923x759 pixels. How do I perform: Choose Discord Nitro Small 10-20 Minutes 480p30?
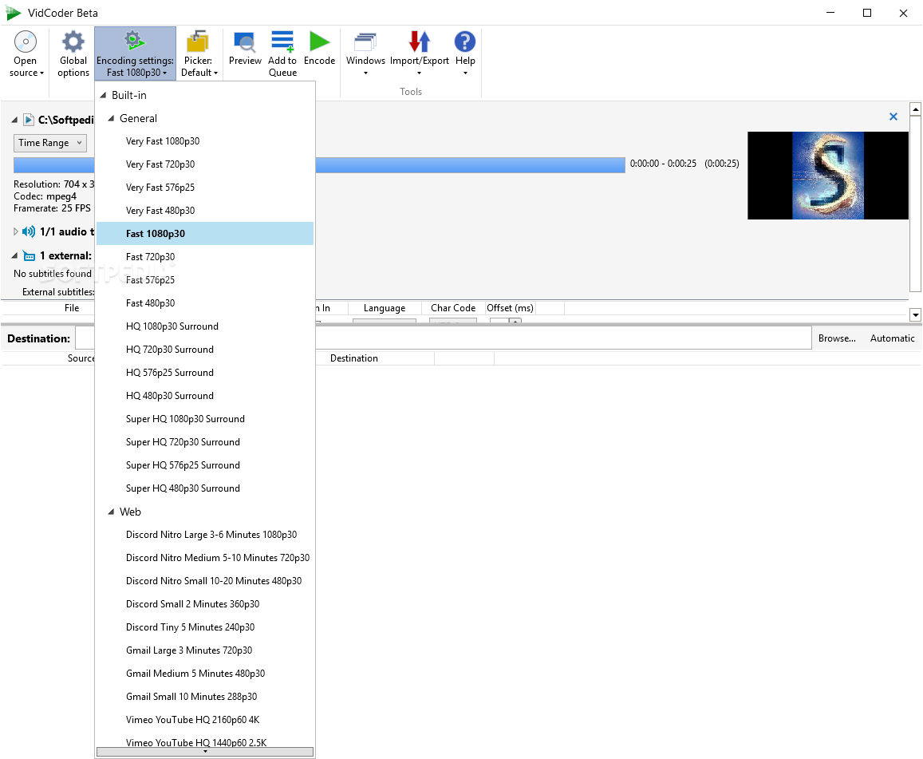pyautogui.click(x=205, y=580)
